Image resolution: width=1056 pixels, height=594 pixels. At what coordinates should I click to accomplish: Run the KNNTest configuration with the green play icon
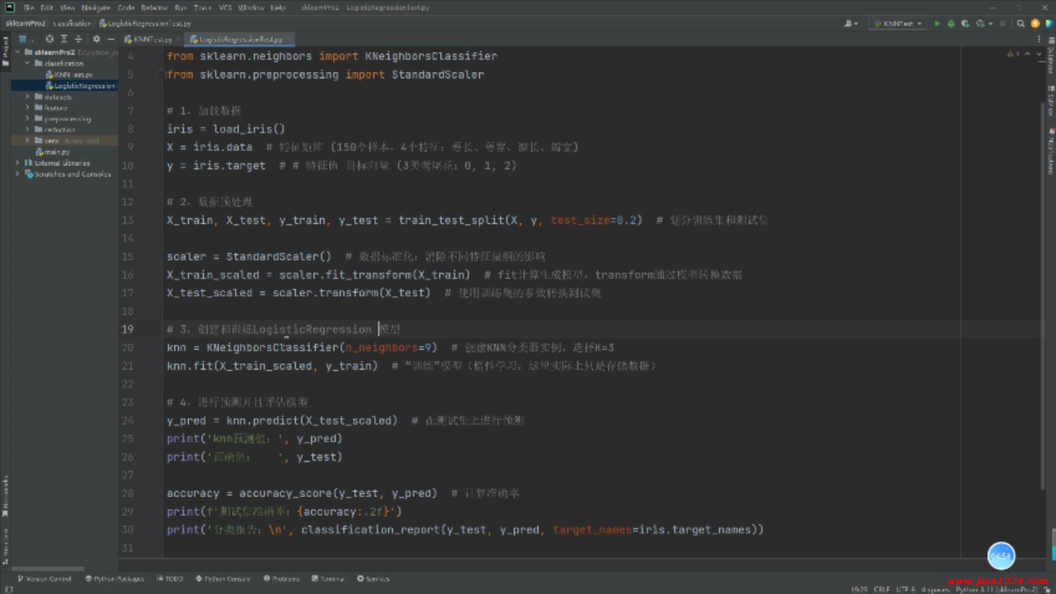[937, 24]
